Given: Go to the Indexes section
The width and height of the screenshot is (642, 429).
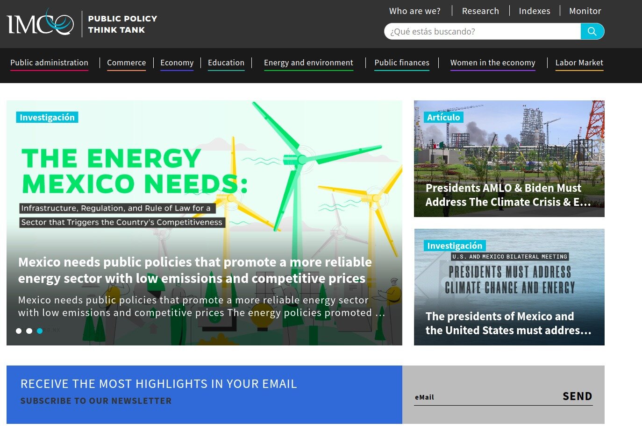Looking at the screenshot, I should (x=534, y=11).
